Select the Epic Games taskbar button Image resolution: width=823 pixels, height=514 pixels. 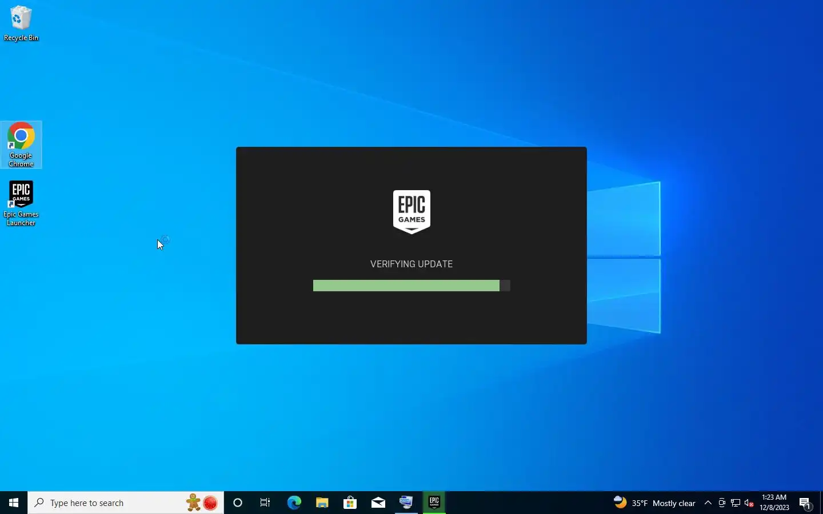(434, 503)
